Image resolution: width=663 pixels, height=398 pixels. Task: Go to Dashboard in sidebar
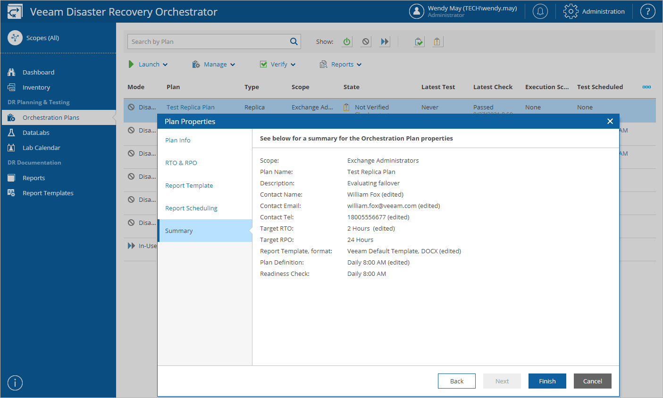[x=38, y=72]
